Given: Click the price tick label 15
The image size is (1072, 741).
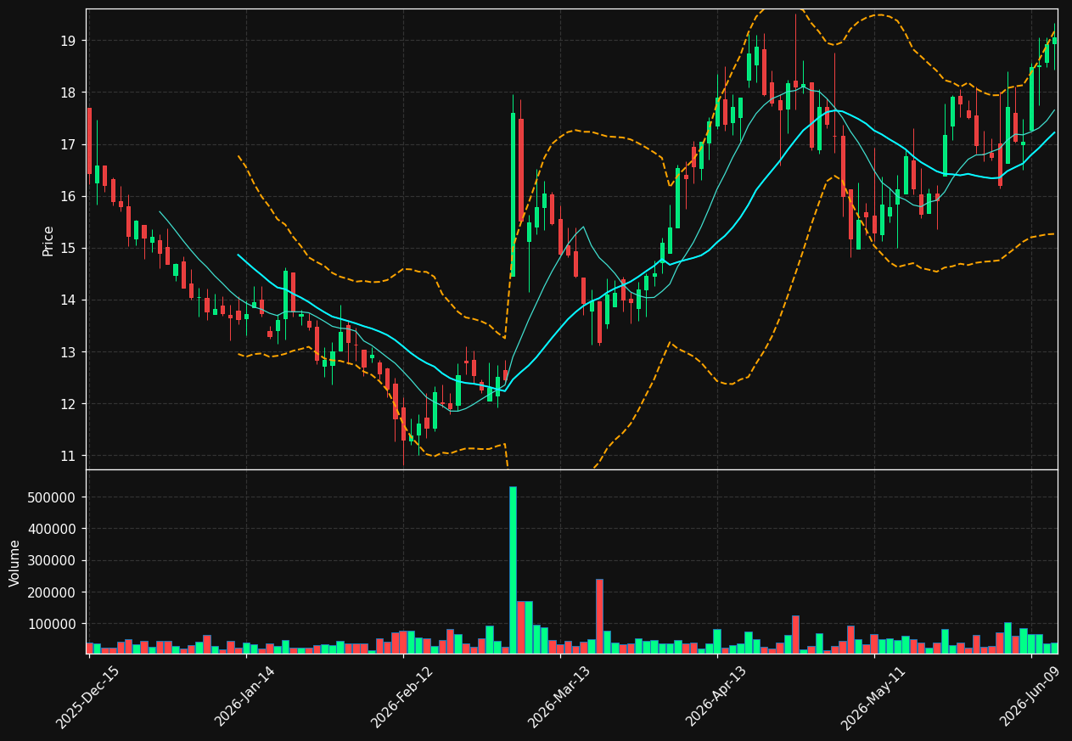Looking at the screenshot, I should tap(67, 249).
